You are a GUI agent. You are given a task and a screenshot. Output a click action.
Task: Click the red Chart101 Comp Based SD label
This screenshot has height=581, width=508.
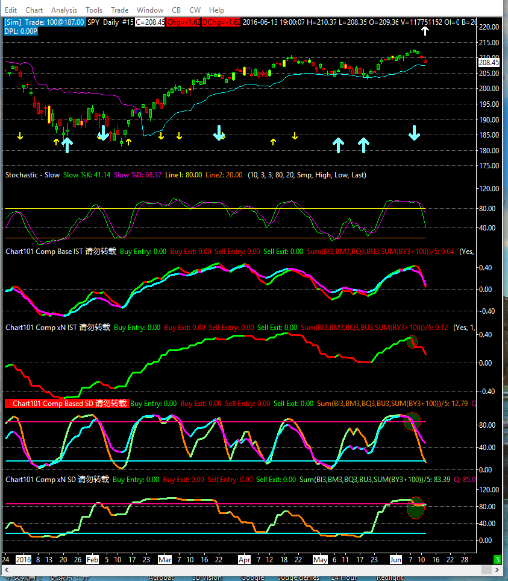click(66, 404)
